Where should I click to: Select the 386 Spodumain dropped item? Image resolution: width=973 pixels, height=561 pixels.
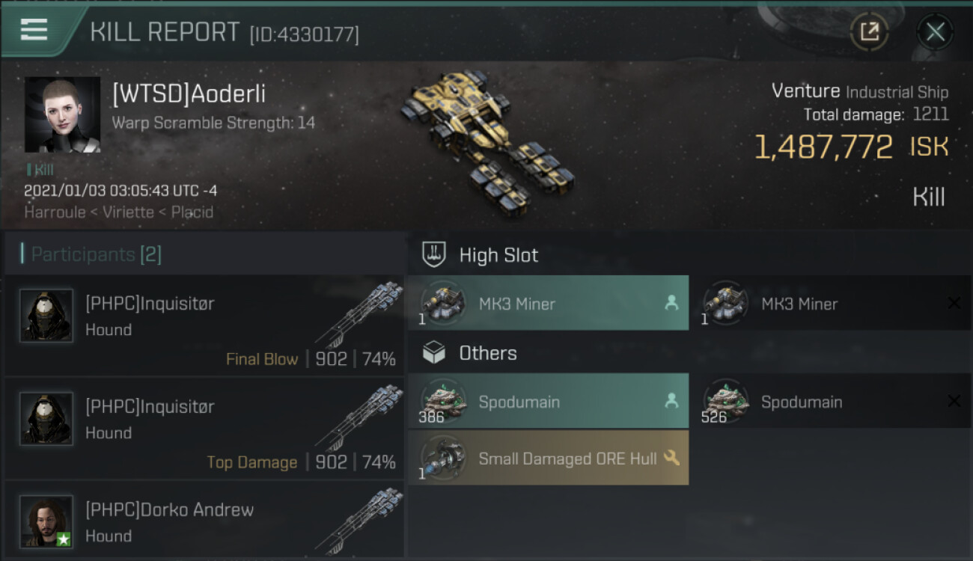click(548, 401)
